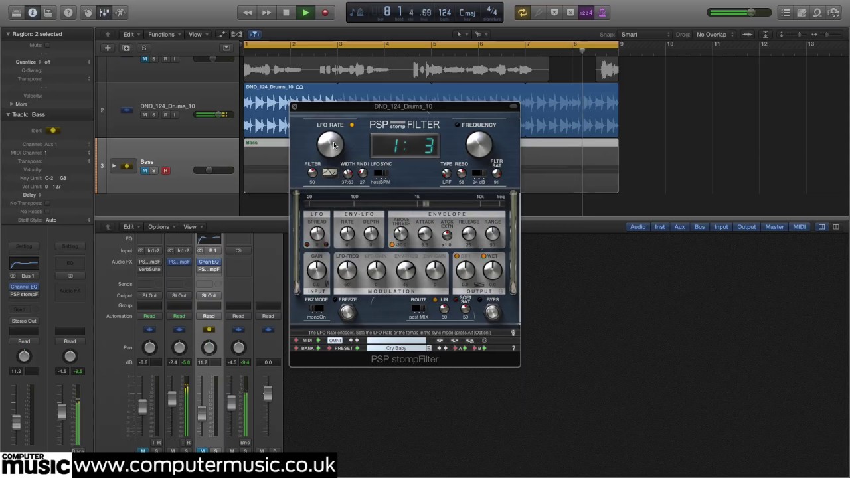This screenshot has height=478, width=850.
Task: Add a new track with plus button
Action: (x=108, y=48)
